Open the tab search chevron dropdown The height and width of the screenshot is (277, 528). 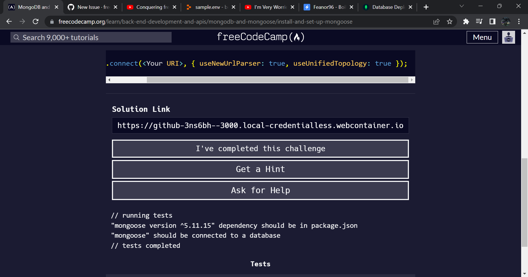(461, 6)
